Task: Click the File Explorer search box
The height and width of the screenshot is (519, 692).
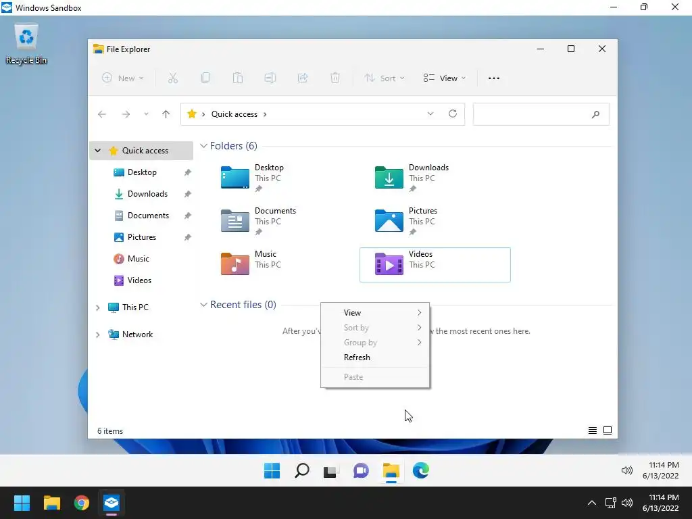Action: click(541, 114)
